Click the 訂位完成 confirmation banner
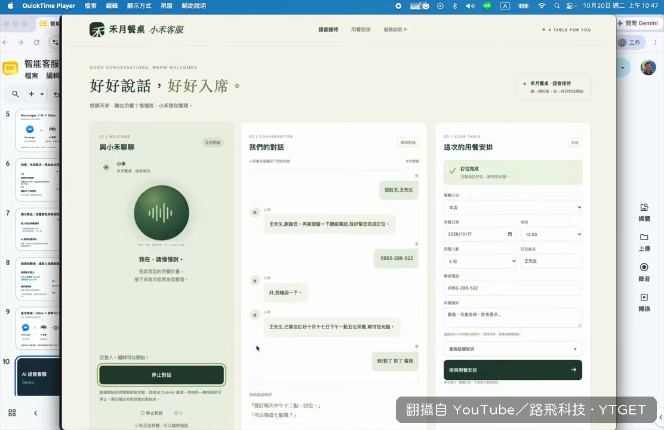 pyautogui.click(x=513, y=172)
